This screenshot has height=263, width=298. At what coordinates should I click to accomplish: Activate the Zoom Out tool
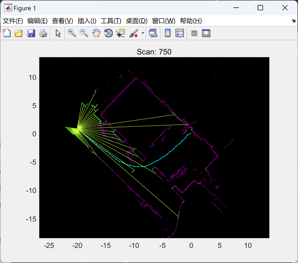click(x=84, y=33)
